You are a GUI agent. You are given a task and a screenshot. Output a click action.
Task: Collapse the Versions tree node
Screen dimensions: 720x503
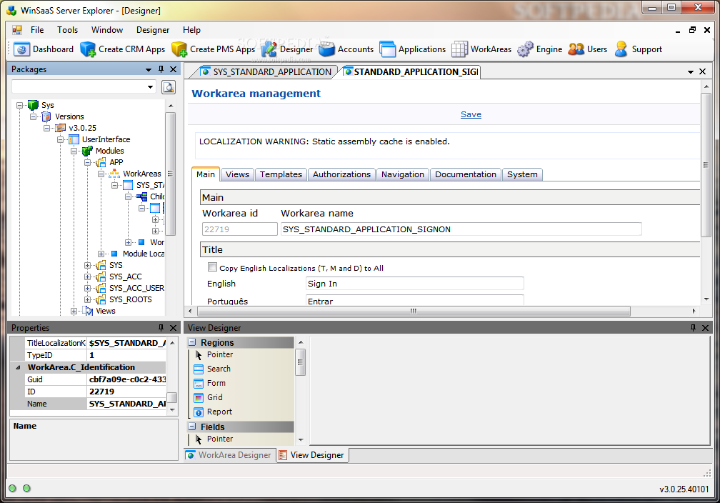(x=33, y=116)
